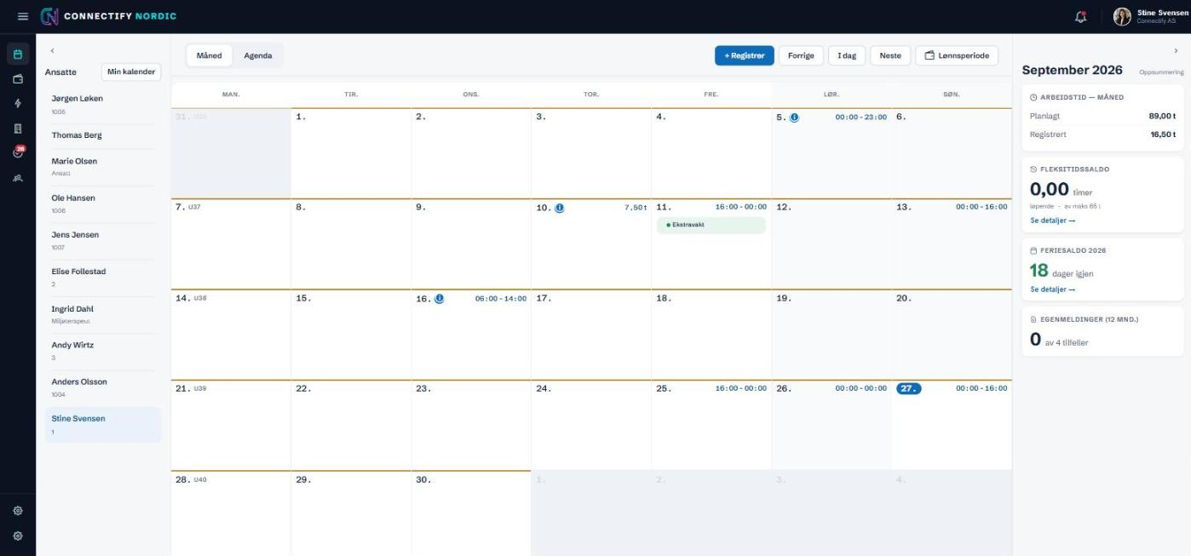Open the building icon in the left sidebar

click(18, 129)
